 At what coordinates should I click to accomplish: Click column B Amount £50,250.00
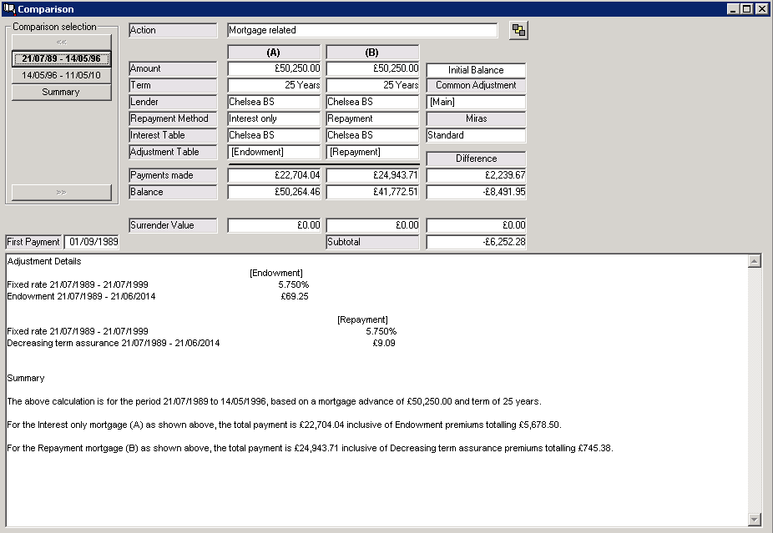coord(372,68)
